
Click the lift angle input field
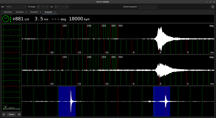(39, 7)
